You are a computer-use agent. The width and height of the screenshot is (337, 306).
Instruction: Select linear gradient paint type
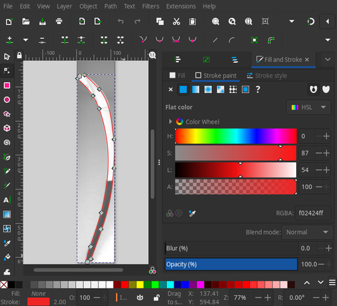[x=196, y=90]
